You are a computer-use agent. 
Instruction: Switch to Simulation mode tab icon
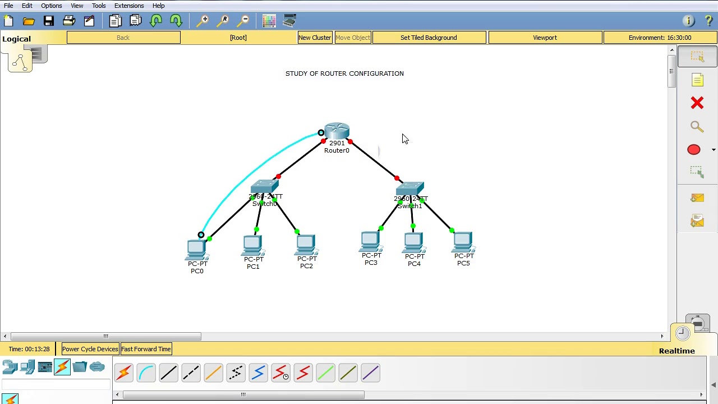point(697,324)
